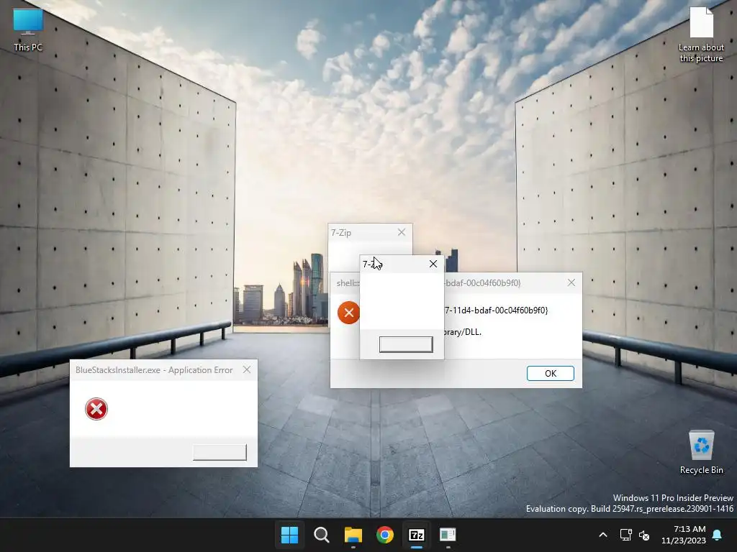Open the clock showing 7:13 AM

click(684, 535)
